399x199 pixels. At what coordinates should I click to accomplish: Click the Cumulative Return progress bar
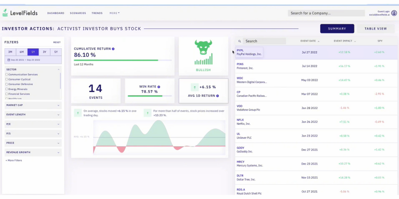click(123, 60)
